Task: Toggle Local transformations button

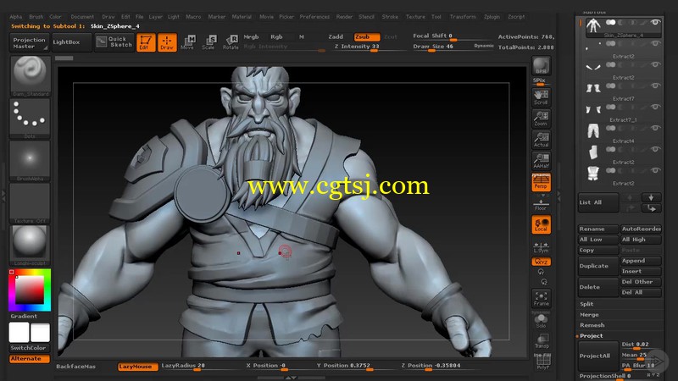Action: tap(541, 224)
